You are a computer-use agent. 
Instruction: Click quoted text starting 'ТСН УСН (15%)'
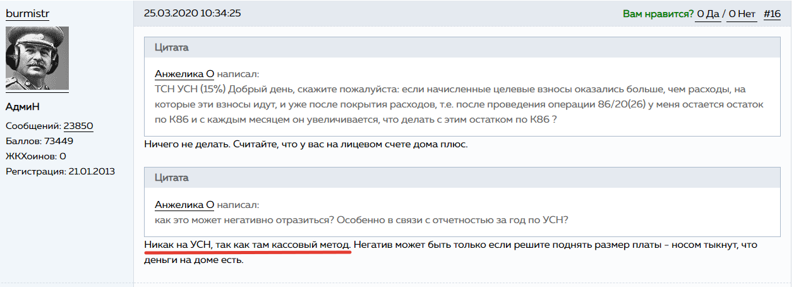[460, 104]
